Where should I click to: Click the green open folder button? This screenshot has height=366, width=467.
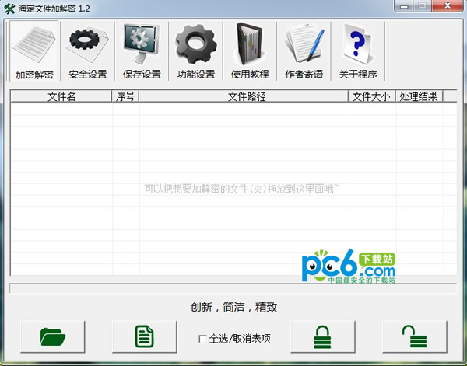point(52,336)
